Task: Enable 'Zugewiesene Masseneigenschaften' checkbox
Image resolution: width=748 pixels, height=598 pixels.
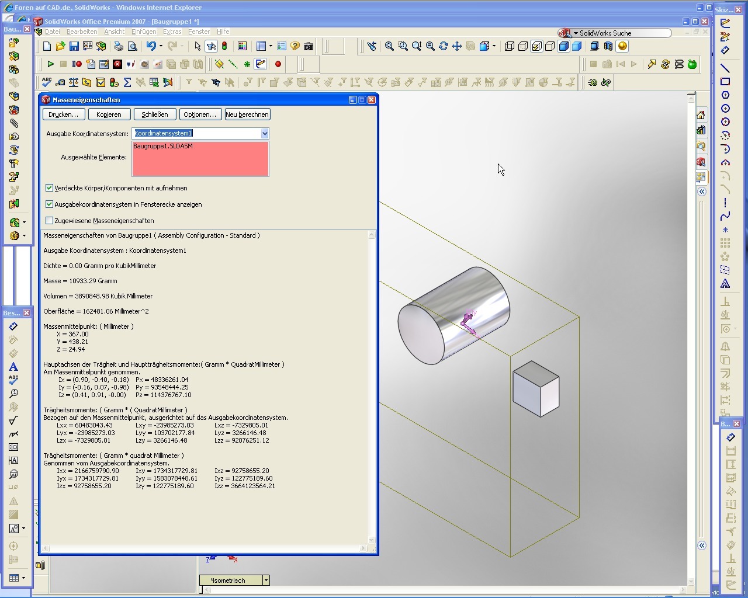Action: tap(50, 221)
